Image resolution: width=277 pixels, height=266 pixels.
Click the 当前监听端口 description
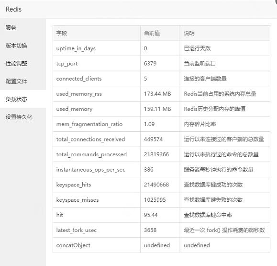pos(200,64)
